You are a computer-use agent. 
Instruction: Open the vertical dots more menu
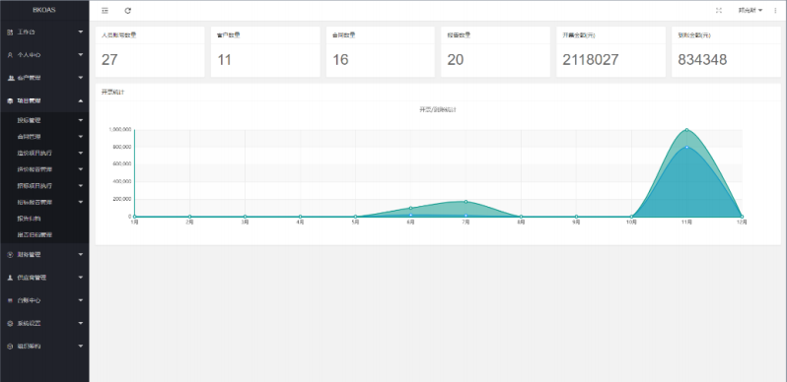775,11
